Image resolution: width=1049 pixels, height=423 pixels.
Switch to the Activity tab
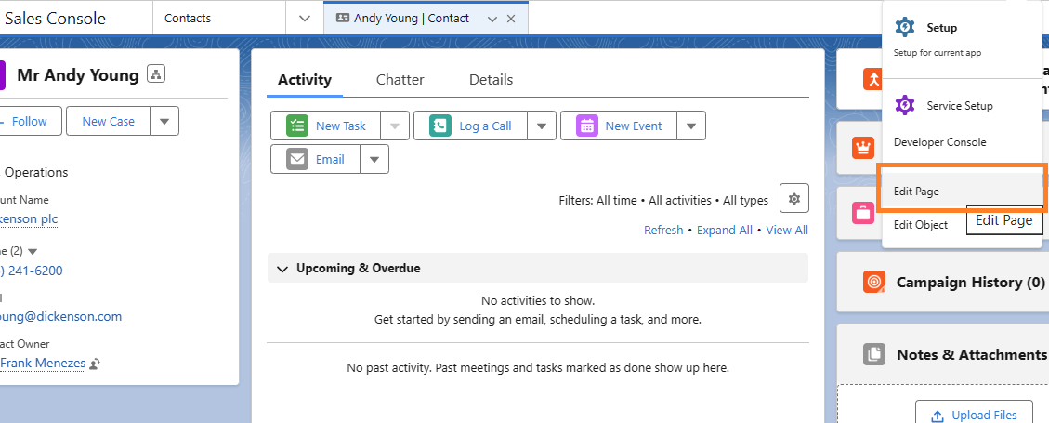305,80
